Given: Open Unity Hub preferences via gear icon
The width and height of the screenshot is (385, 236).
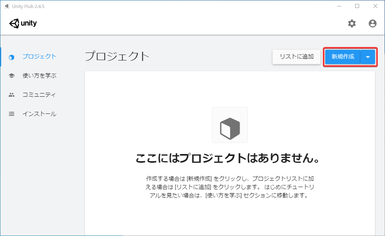Looking at the screenshot, I should [352, 23].
